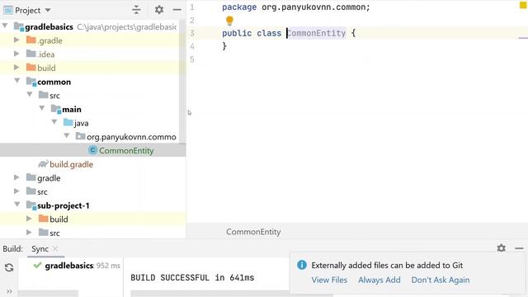Collapse the gradlebasics root node
Image resolution: width=528 pixels, height=297 pixels.
pos(6,26)
